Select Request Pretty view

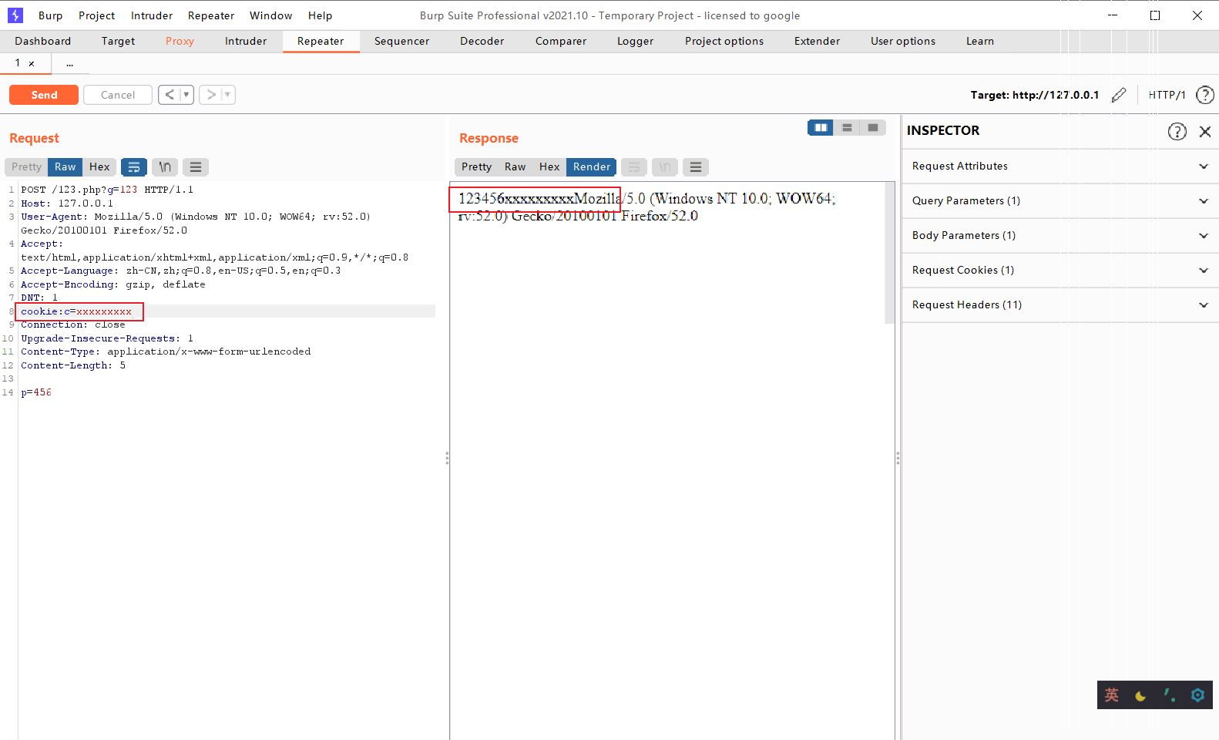tap(26, 166)
